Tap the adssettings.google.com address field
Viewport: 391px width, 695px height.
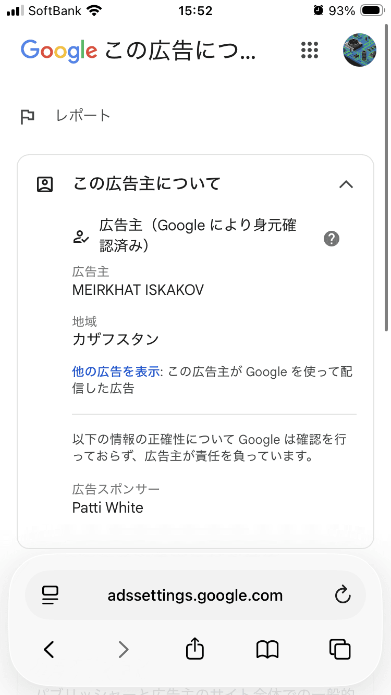[x=195, y=595]
